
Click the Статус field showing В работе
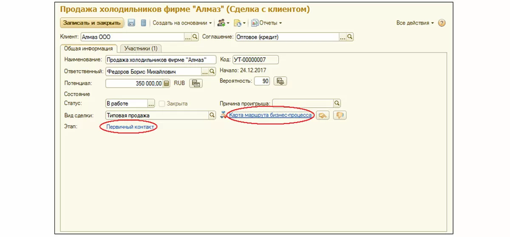126,103
